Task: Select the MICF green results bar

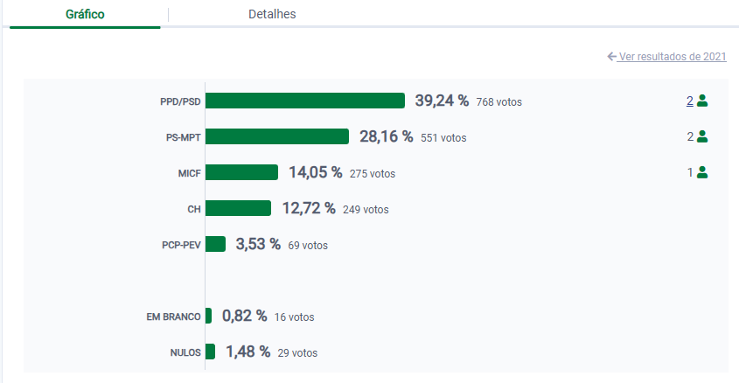Action: tap(241, 172)
